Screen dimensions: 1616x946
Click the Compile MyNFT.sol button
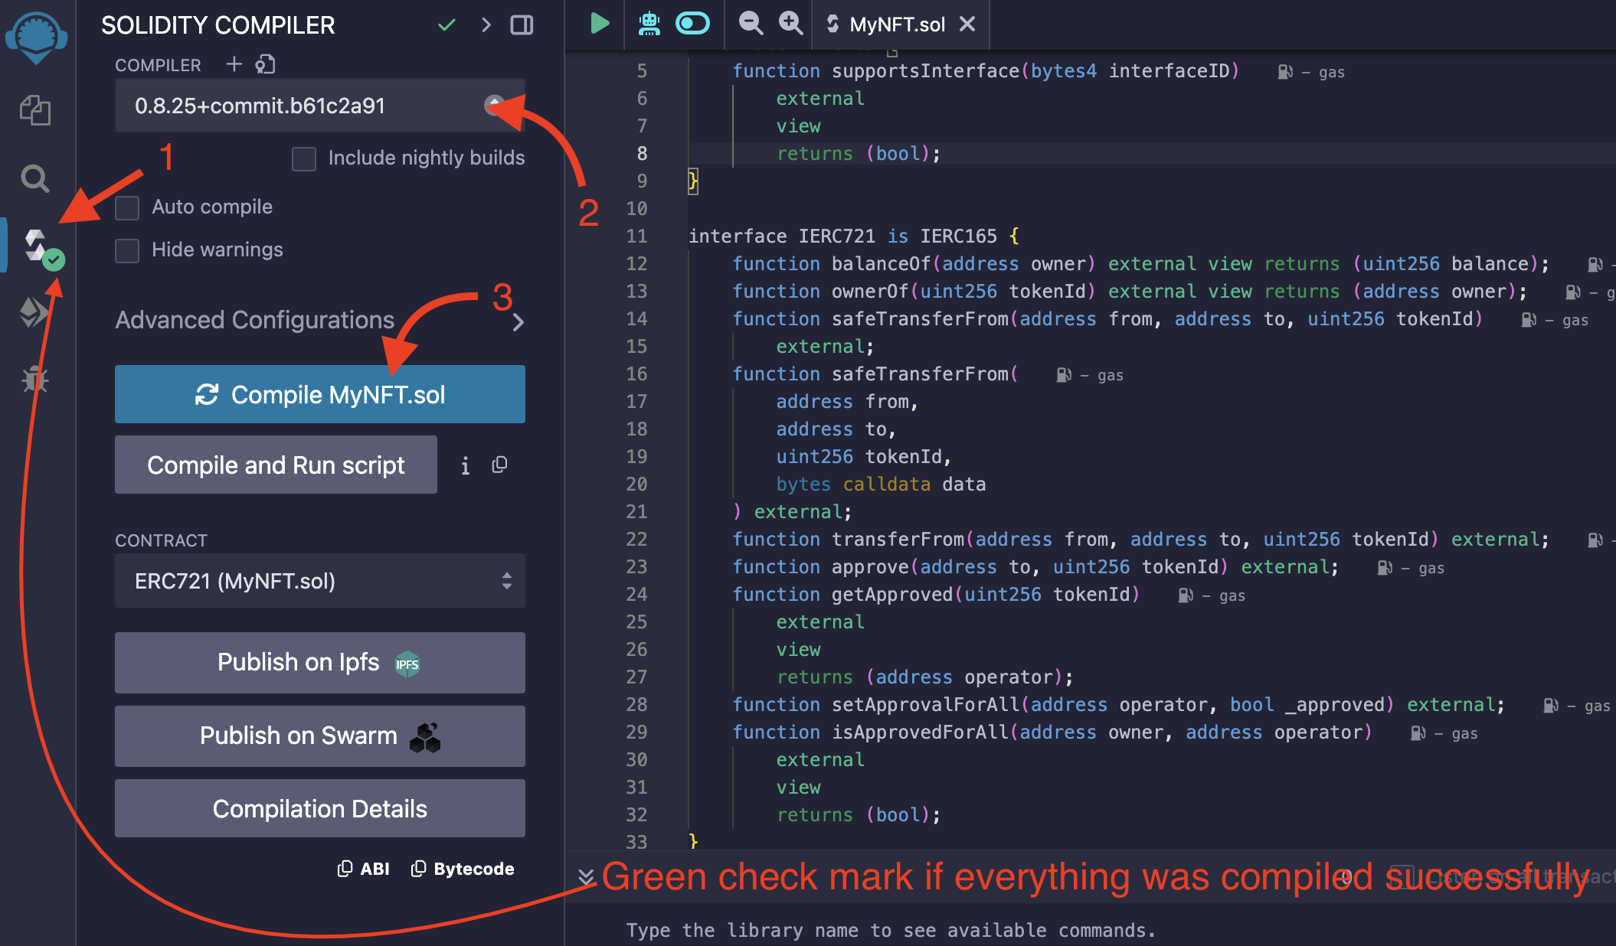320,393
